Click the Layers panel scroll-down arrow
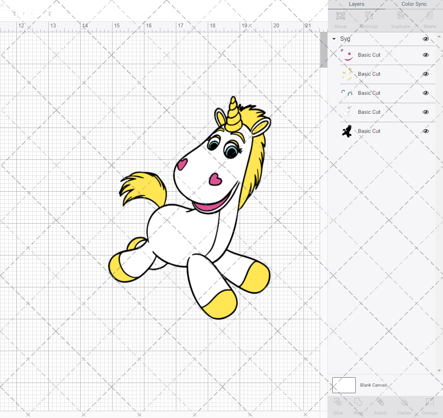 [x=439, y=371]
